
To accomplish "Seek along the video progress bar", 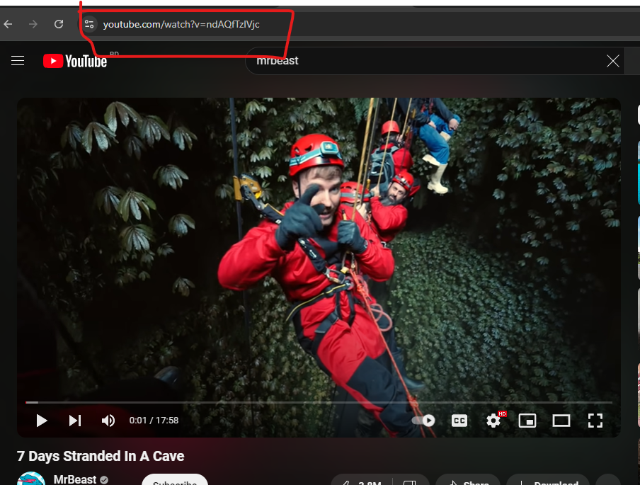I will click(319, 403).
